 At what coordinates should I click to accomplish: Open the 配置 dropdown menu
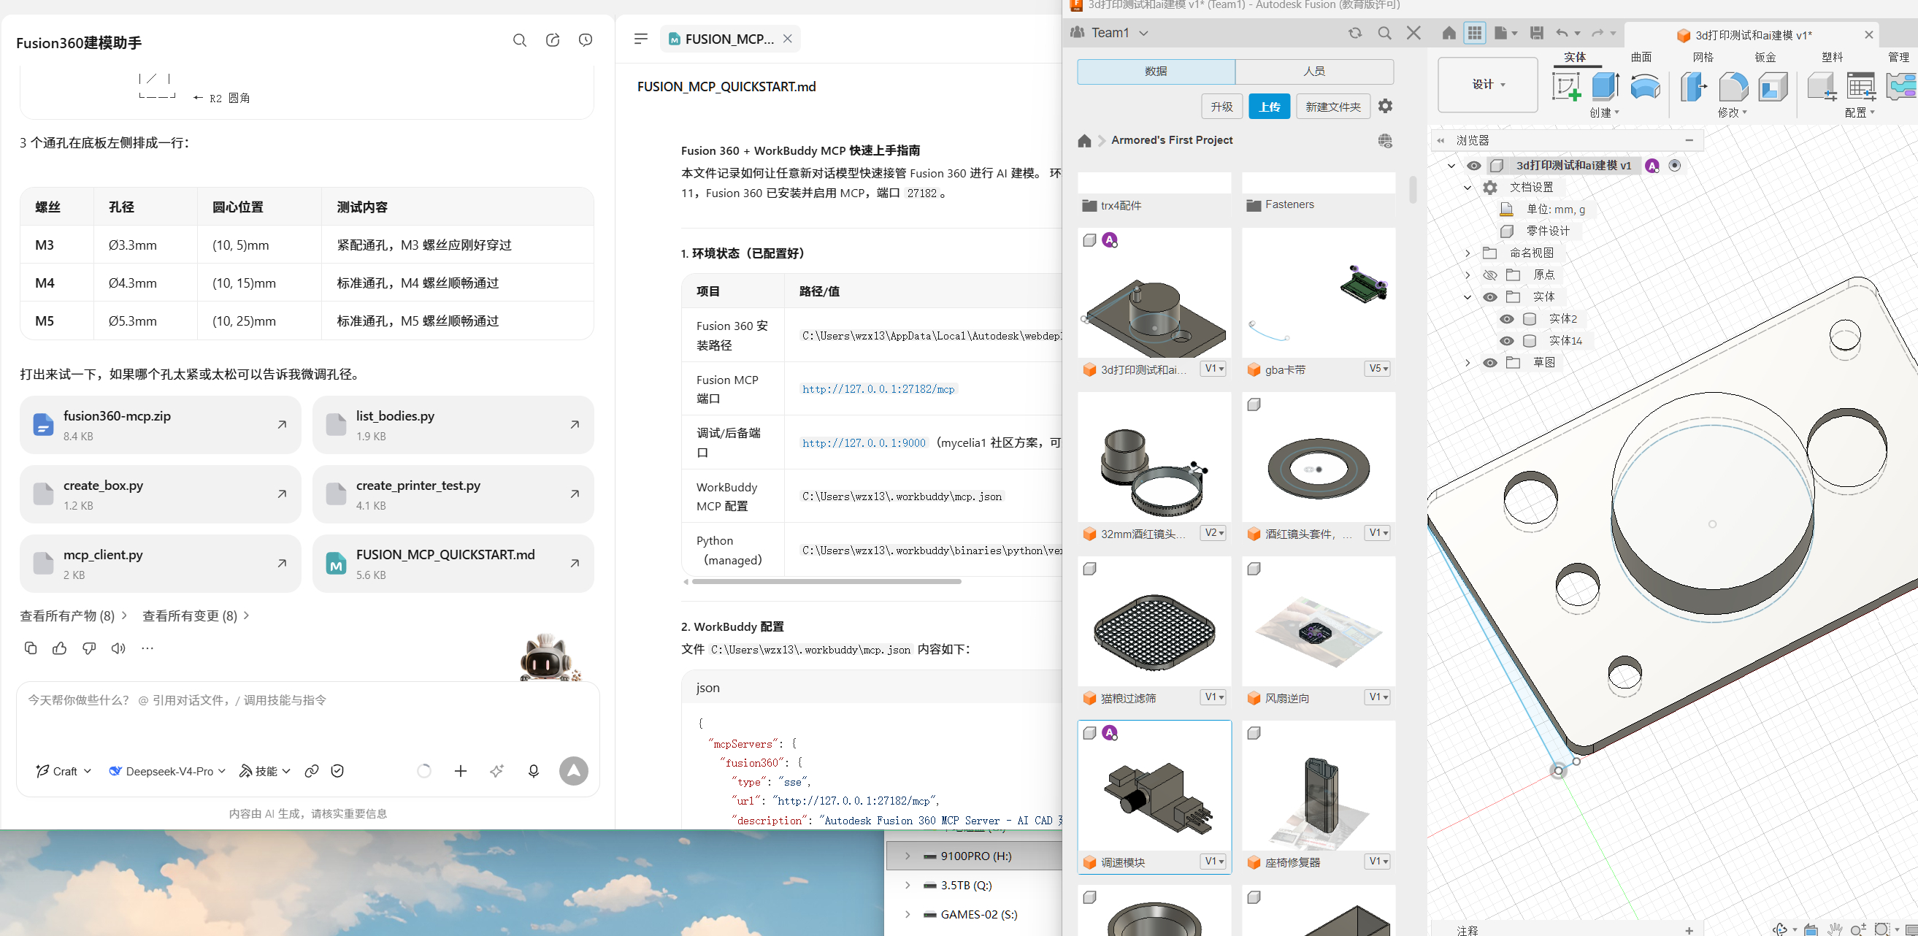click(x=1859, y=112)
